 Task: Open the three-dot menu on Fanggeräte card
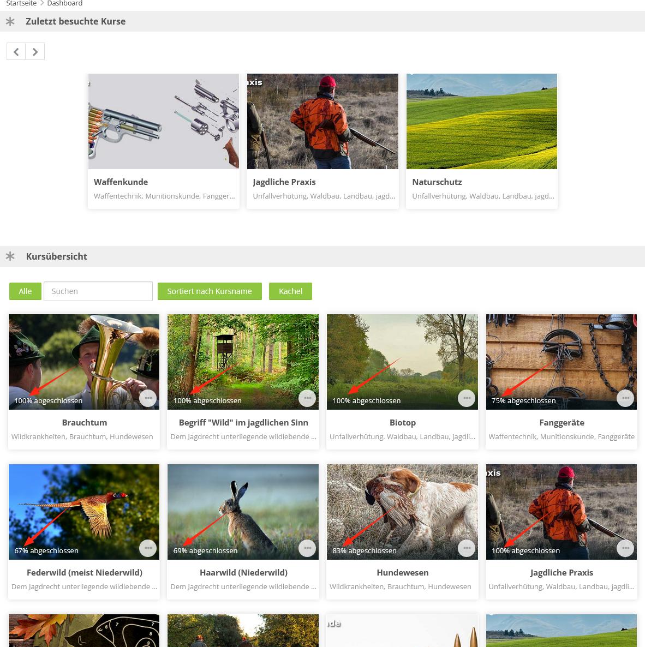click(x=625, y=398)
